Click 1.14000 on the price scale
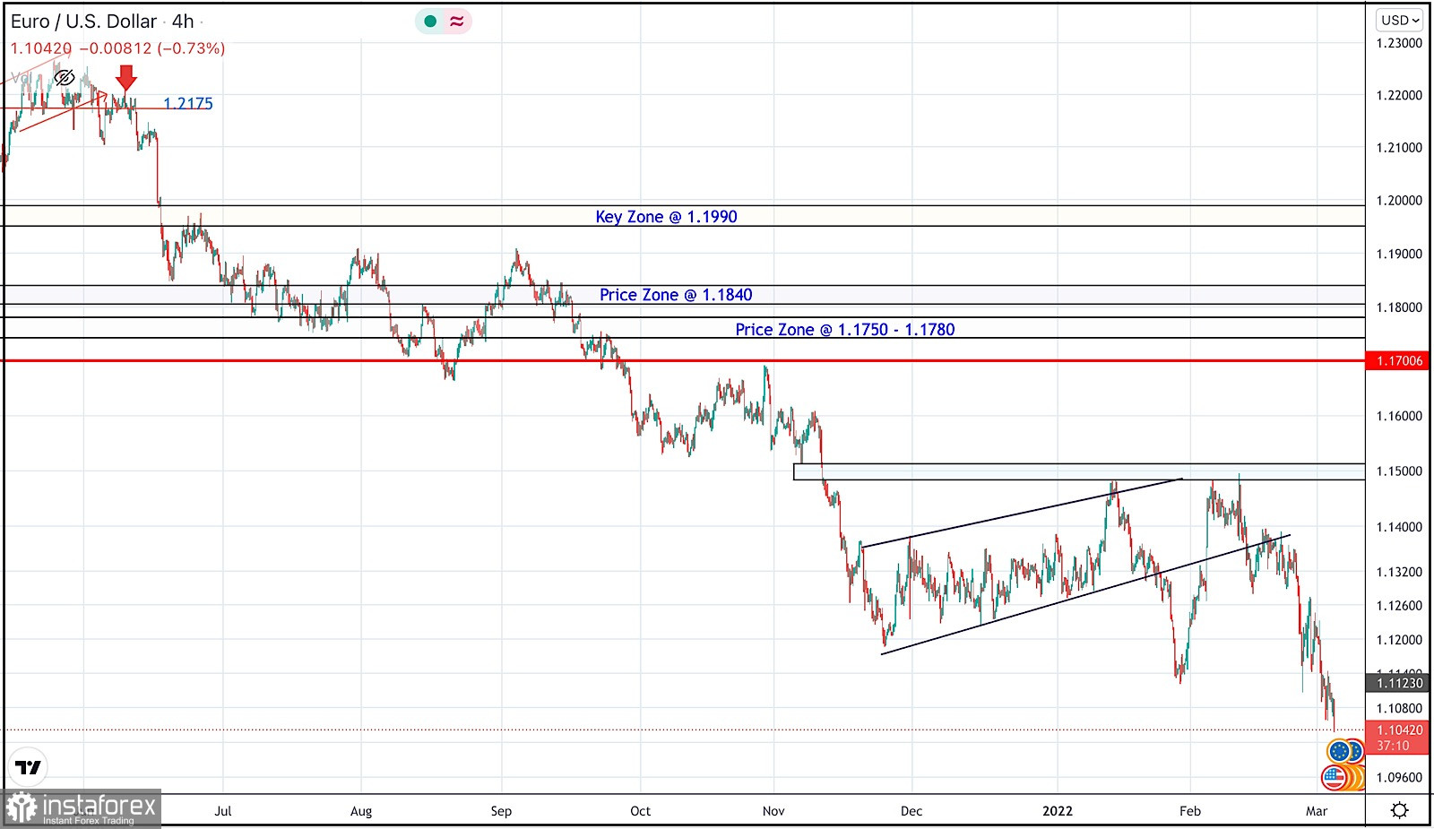The width and height of the screenshot is (1434, 829). (x=1399, y=527)
